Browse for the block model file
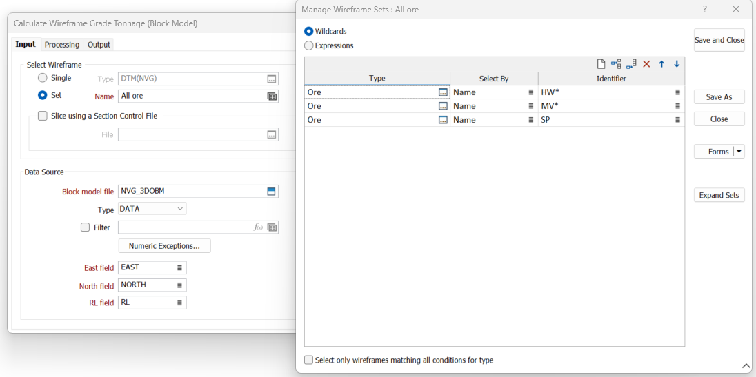The image size is (756, 377). coord(272,192)
